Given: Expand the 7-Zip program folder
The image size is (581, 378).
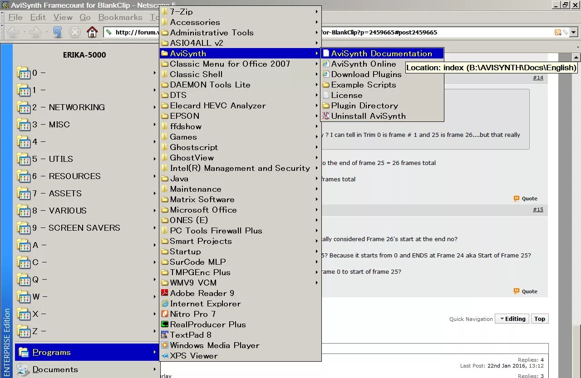Looking at the screenshot, I should 241,12.
